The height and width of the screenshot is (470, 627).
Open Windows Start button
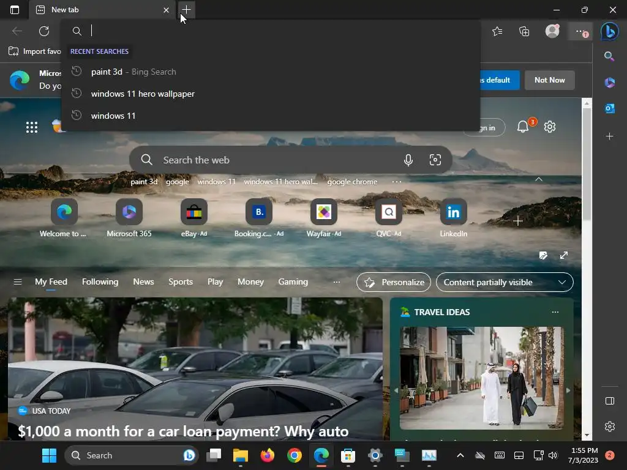(x=49, y=455)
